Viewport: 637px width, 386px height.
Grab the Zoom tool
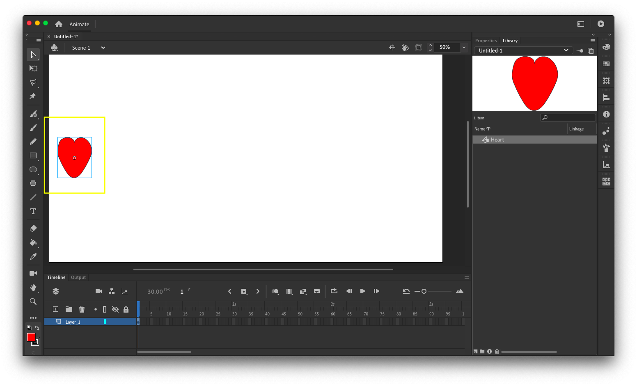tap(33, 301)
